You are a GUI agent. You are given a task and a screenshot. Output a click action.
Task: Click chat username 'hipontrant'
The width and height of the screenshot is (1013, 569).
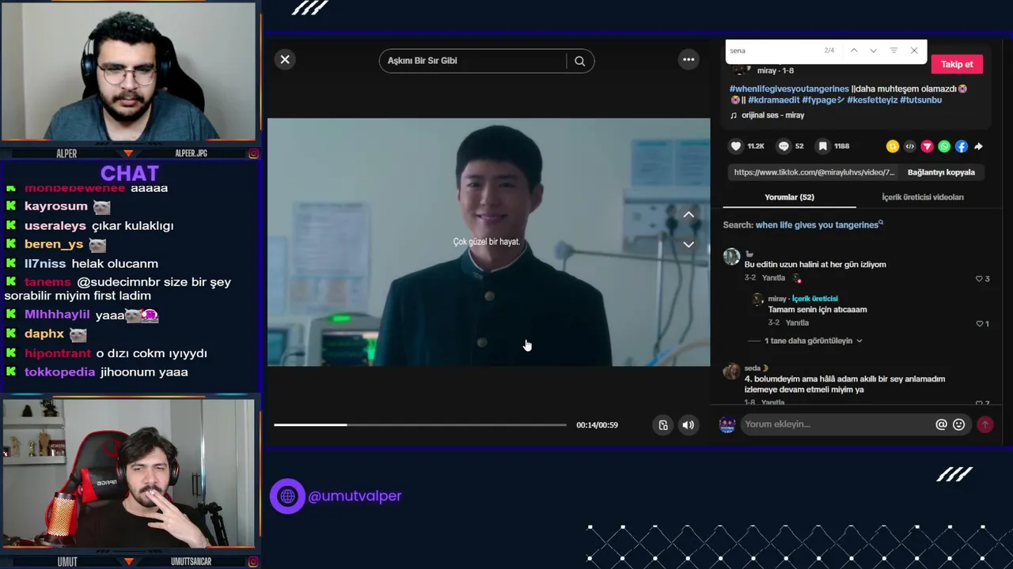(58, 353)
